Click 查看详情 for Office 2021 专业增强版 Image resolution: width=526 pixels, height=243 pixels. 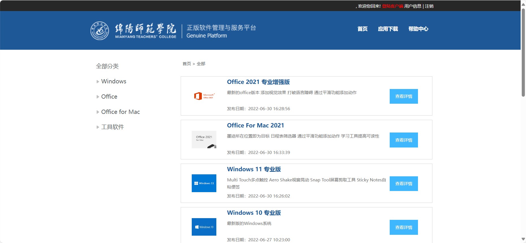(404, 96)
